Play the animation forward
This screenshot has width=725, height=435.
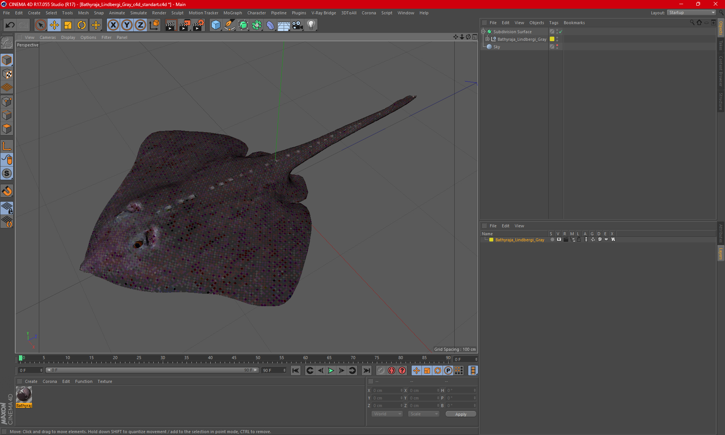331,370
